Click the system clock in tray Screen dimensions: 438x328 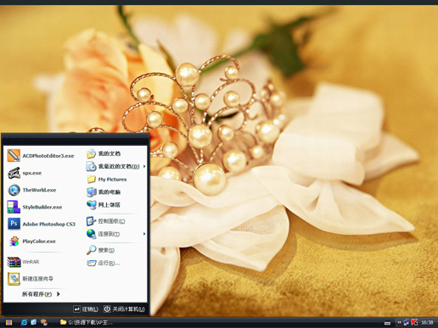(427, 322)
